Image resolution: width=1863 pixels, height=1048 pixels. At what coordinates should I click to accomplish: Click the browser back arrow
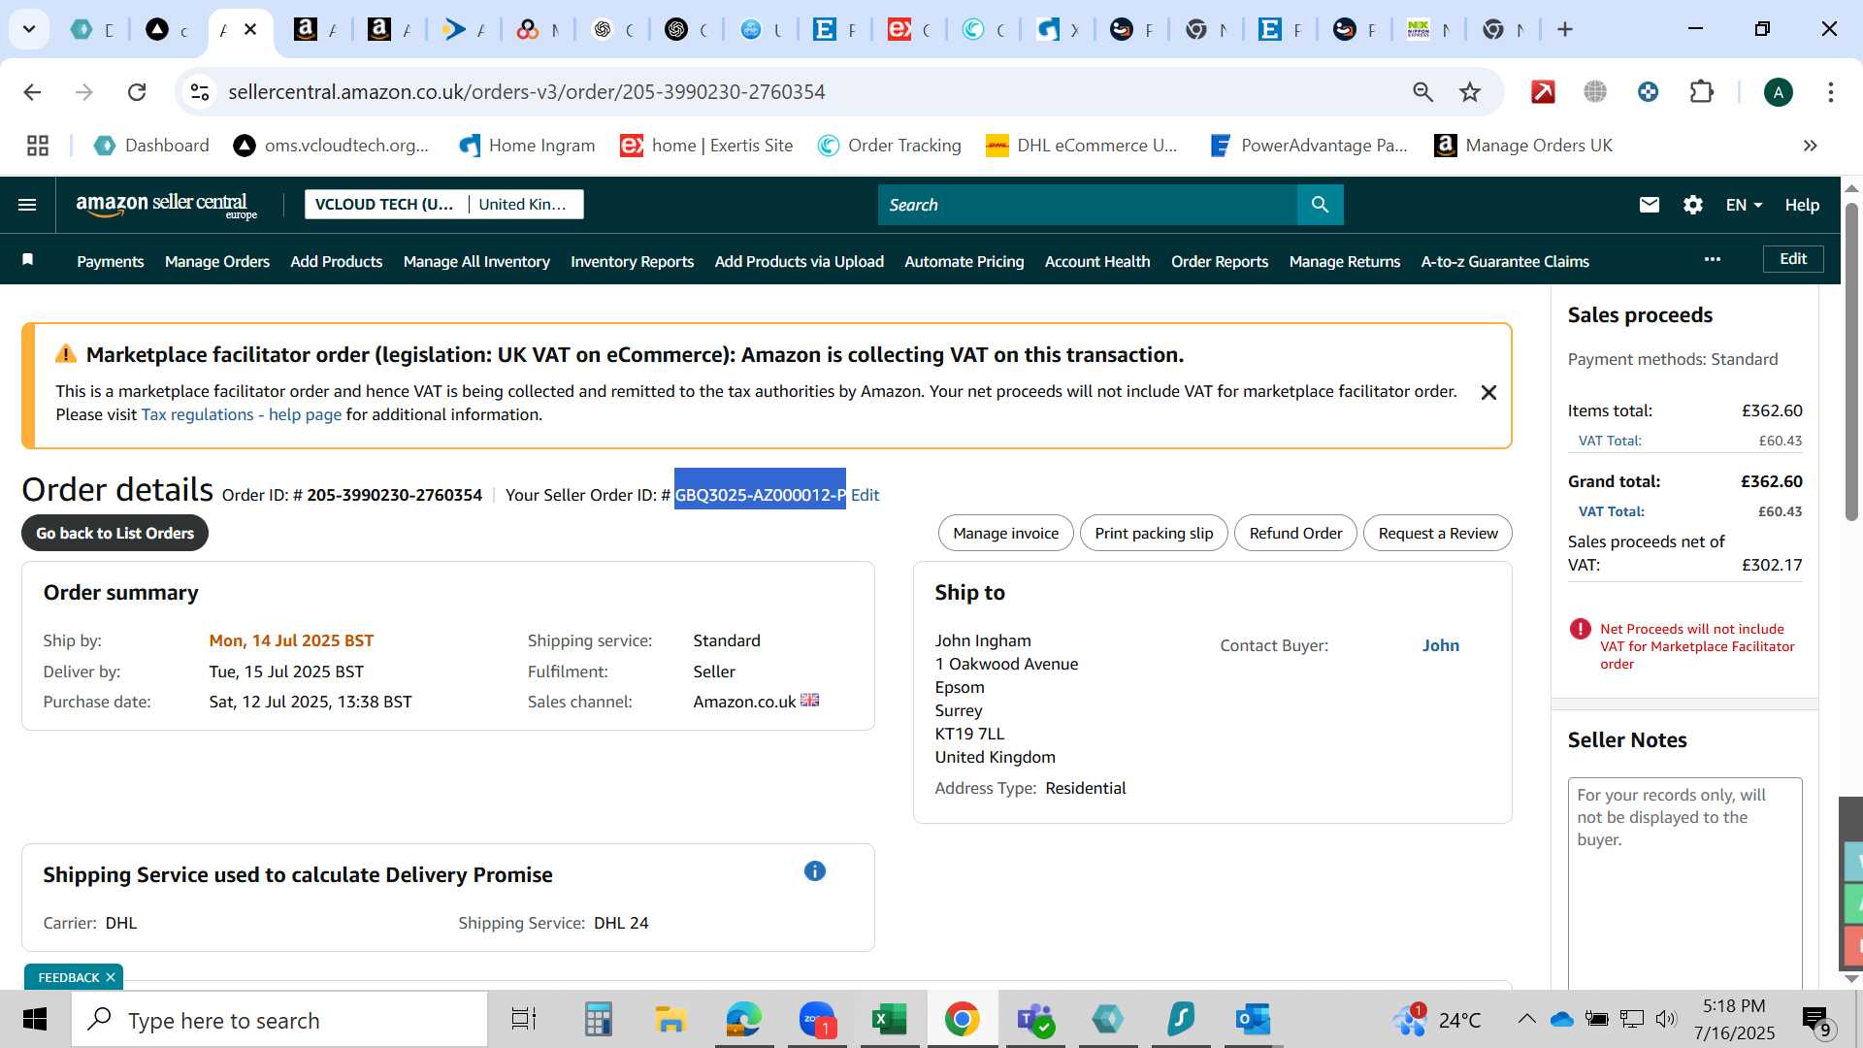[x=32, y=92]
